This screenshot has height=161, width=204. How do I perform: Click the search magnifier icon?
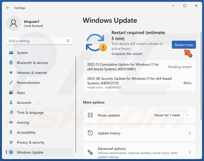click(x=68, y=41)
